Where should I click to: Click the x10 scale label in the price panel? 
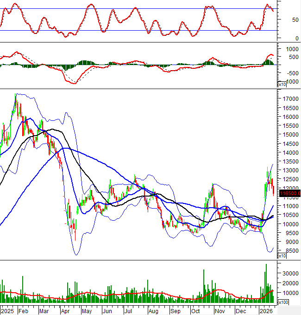coord(282,256)
